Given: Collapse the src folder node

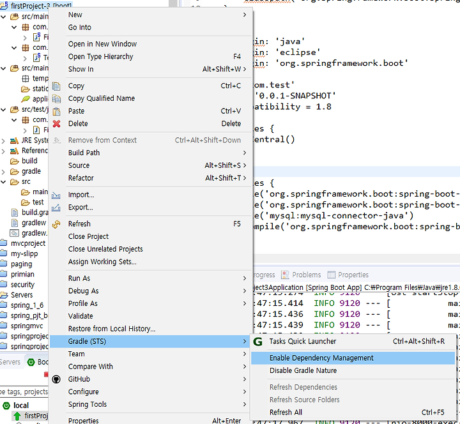Looking at the screenshot, I should click(3, 182).
